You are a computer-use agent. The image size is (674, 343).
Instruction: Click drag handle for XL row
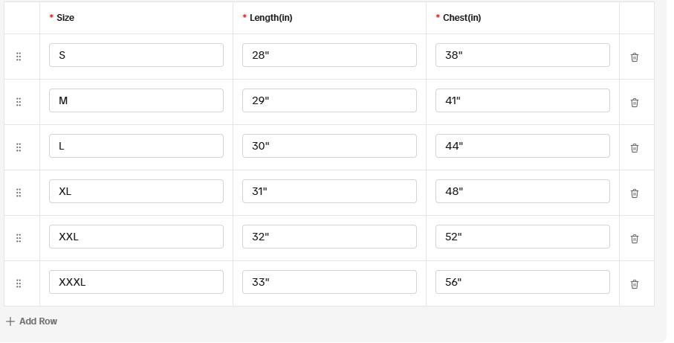click(19, 193)
